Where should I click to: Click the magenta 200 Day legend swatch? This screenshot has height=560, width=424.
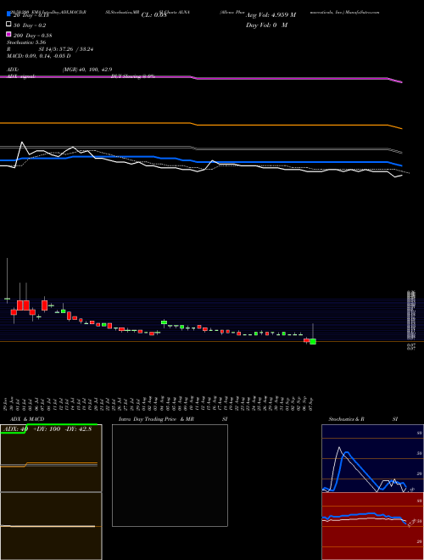pos(9,34)
